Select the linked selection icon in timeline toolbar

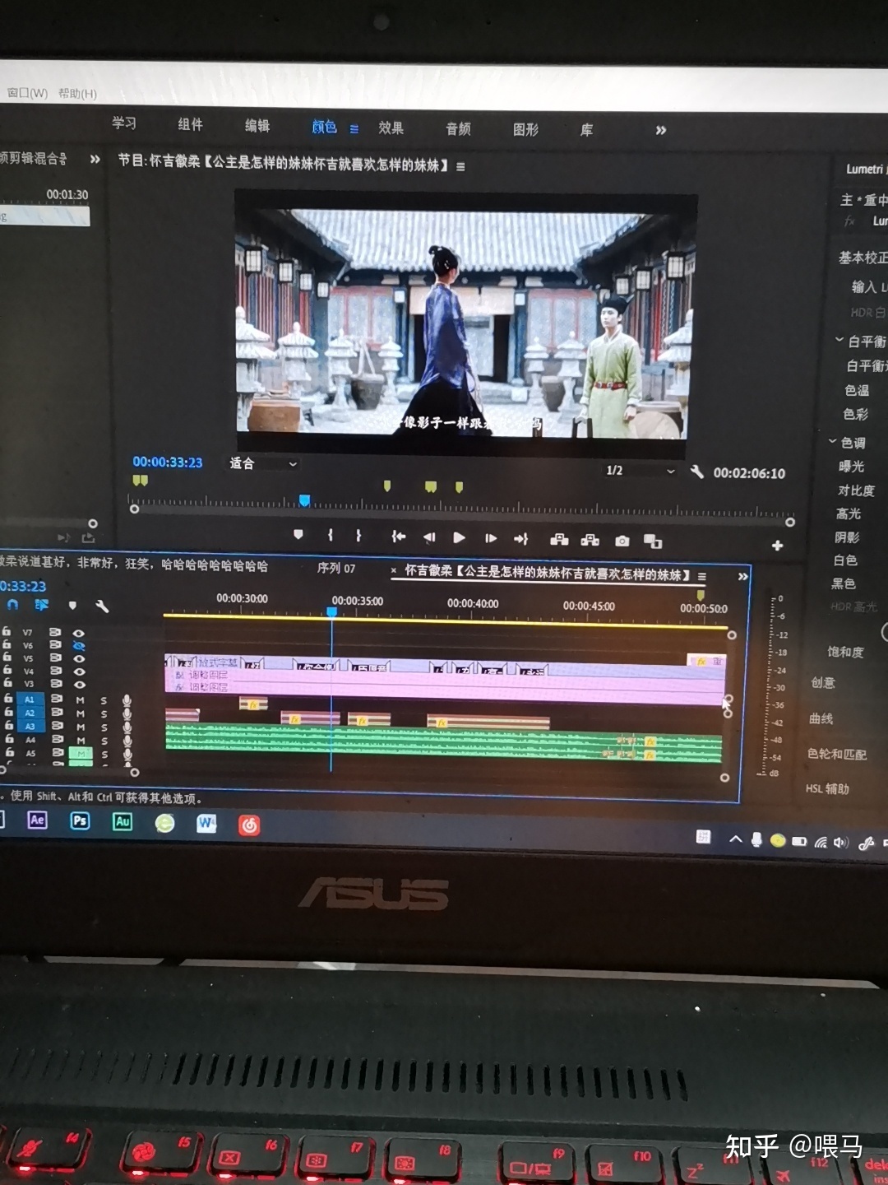(x=41, y=605)
